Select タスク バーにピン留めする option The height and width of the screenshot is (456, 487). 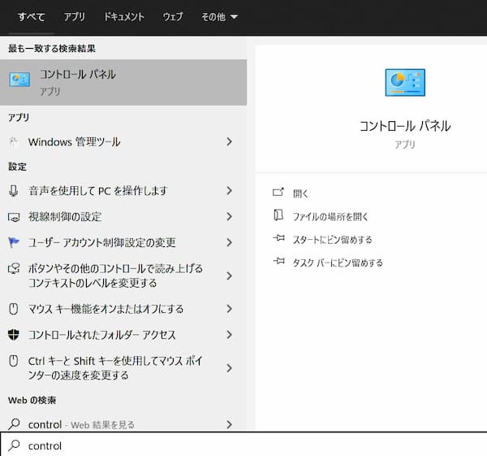(337, 263)
